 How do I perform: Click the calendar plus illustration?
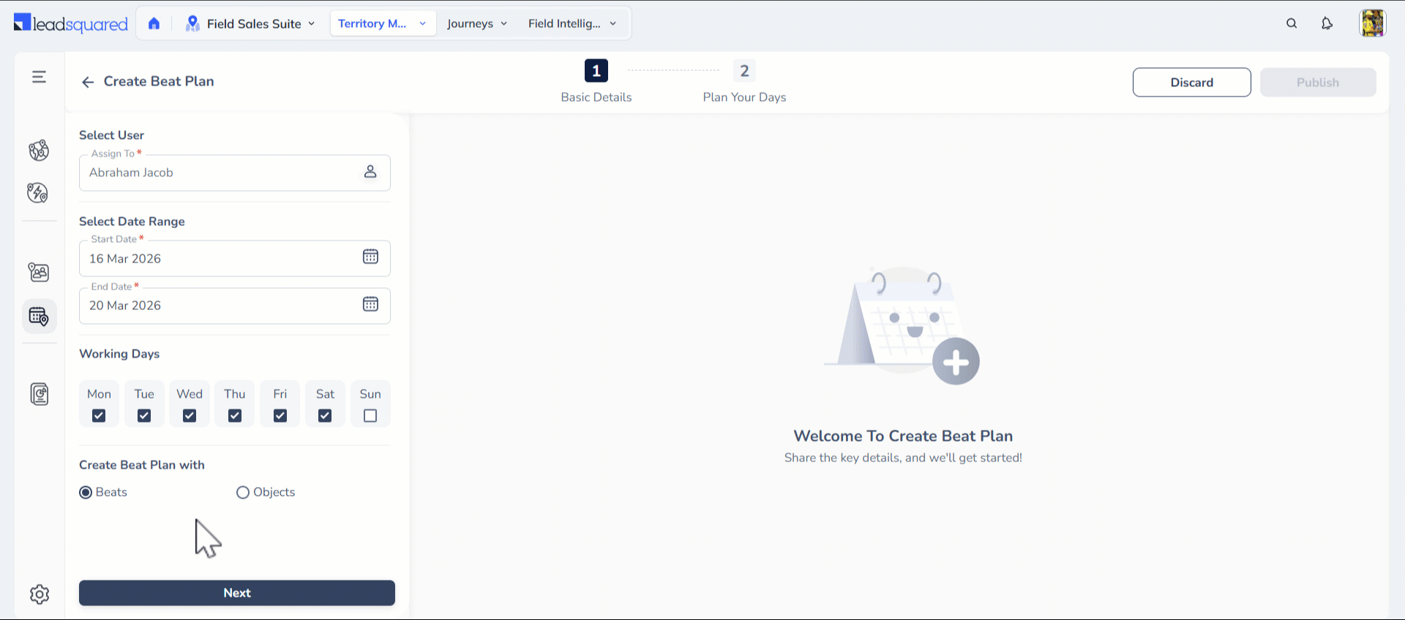903,325
